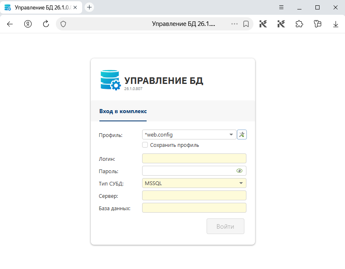
Task: Enable the Сохранить профиль checkbox
Action: click(x=145, y=145)
